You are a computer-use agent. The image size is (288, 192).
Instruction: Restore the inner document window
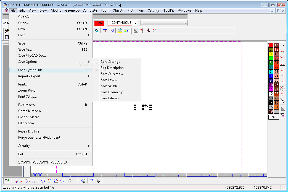(x=278, y=11)
